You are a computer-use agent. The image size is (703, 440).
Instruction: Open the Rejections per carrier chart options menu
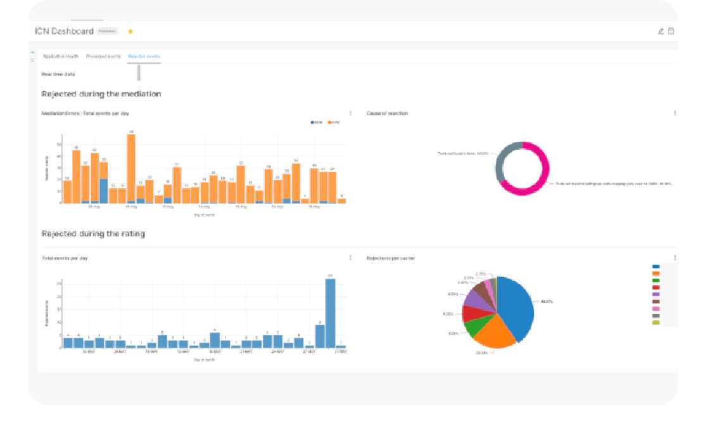(674, 257)
